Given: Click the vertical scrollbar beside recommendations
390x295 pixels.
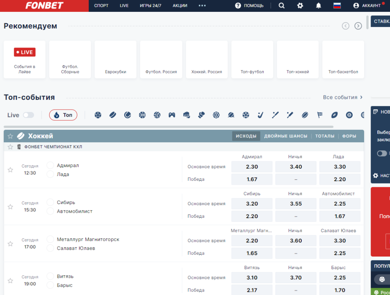Looking at the screenshot, I should 368,22.
